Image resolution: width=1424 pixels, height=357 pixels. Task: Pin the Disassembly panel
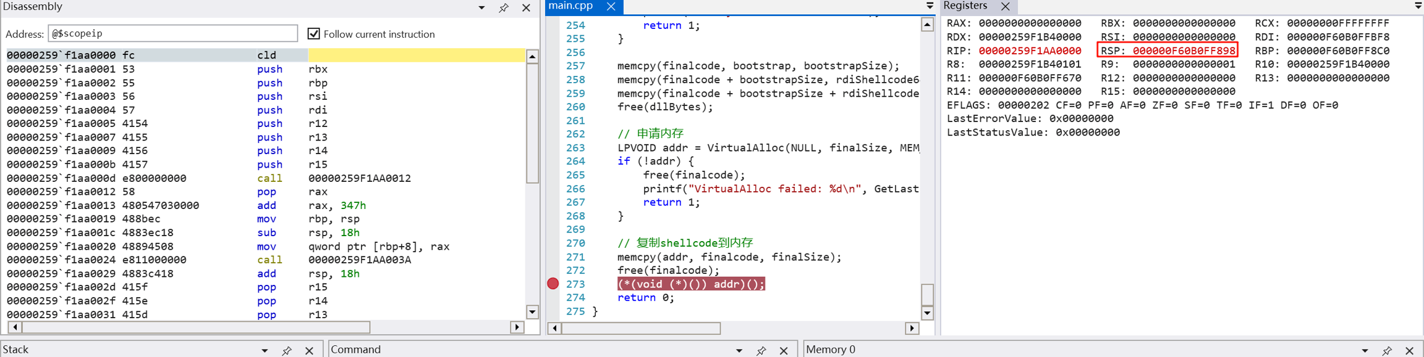pyautogui.click(x=504, y=8)
